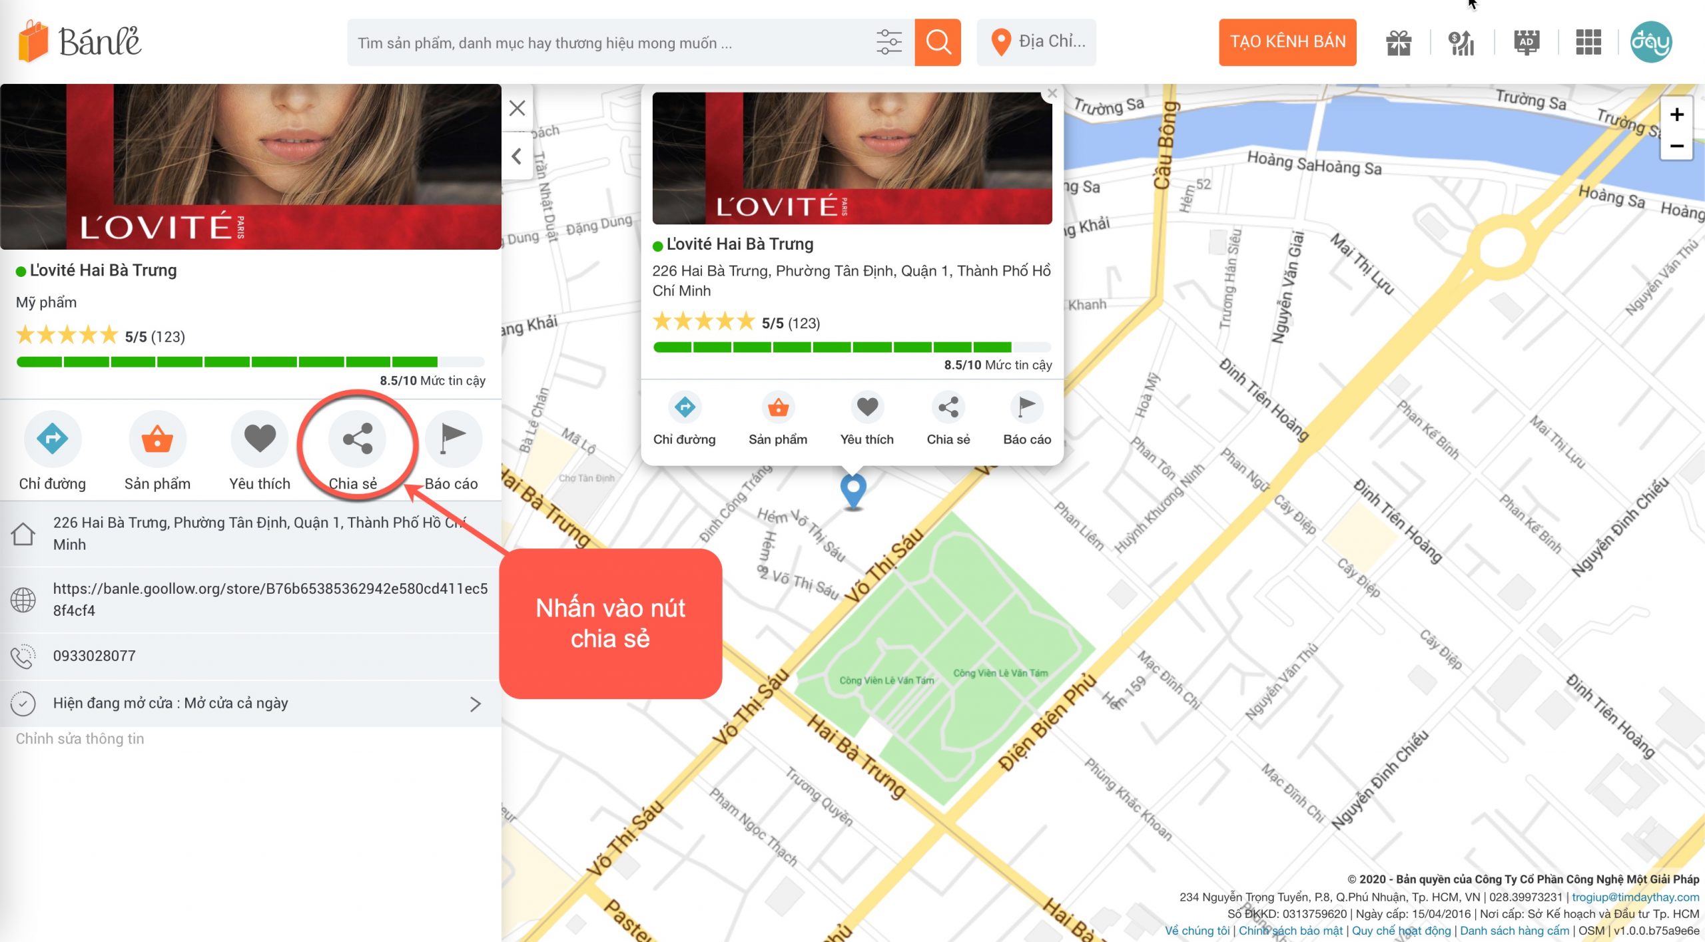1705x942 pixels.
Task: Click Chính sách bảo mật footer link
Action: coord(1290,931)
